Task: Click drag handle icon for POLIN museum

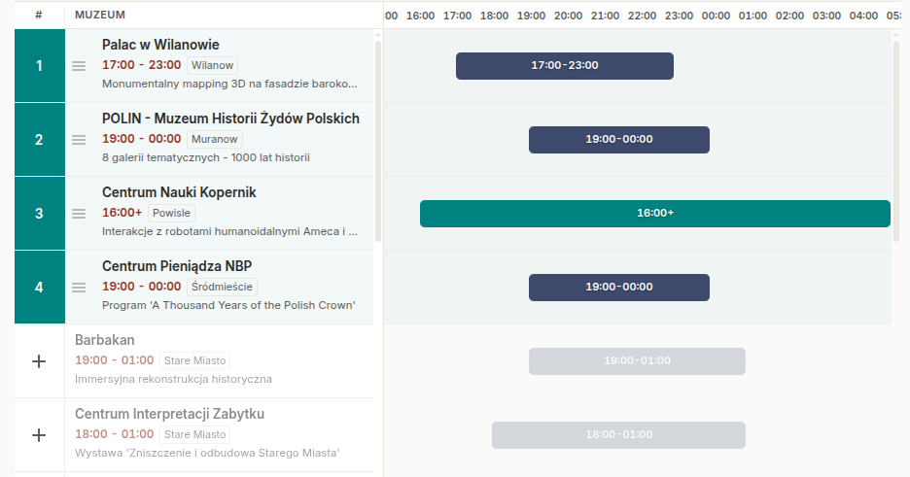Action: [80, 140]
